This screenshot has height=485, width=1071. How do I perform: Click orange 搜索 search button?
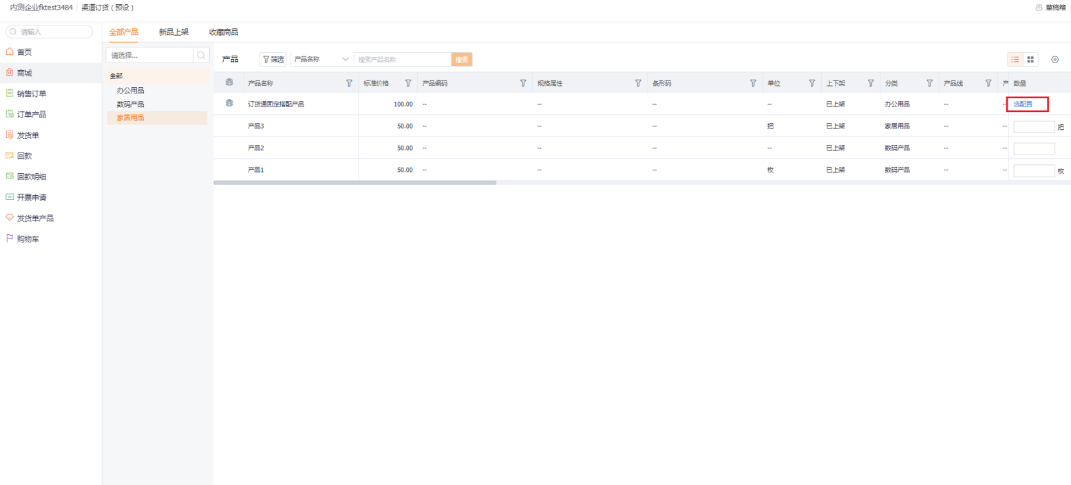[x=462, y=60]
